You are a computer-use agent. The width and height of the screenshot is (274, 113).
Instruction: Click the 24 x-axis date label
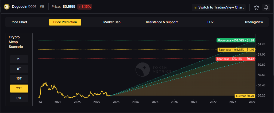pos(40,102)
